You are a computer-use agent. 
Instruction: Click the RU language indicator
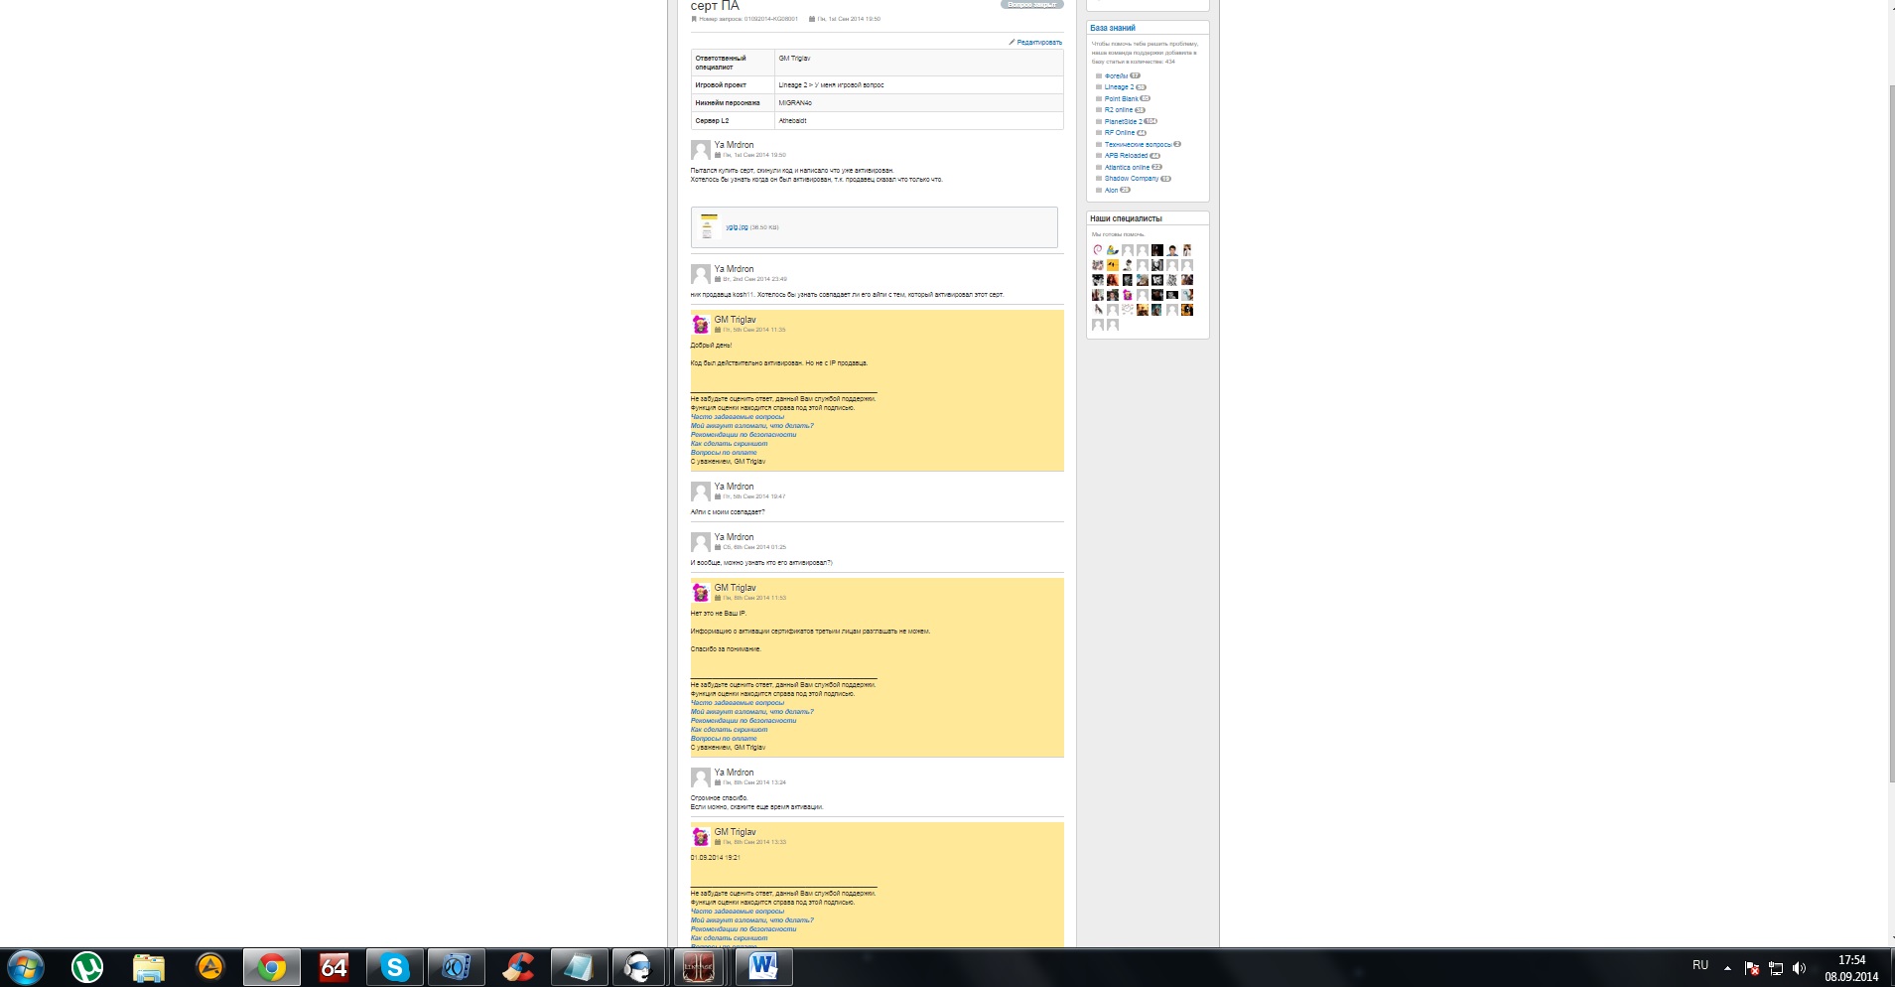1700,965
